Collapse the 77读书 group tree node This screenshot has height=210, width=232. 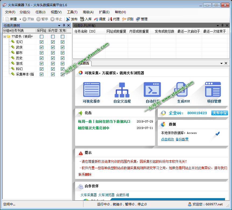click(x=5, y=36)
